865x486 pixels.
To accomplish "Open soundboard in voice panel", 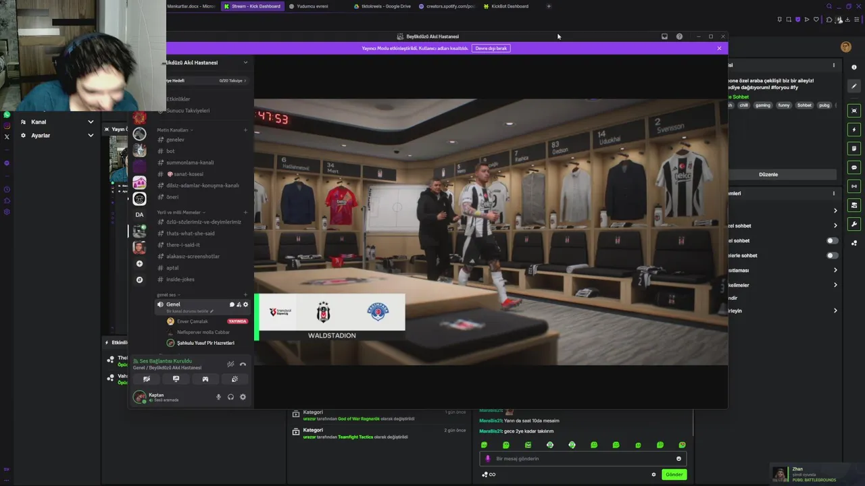I will tap(234, 379).
